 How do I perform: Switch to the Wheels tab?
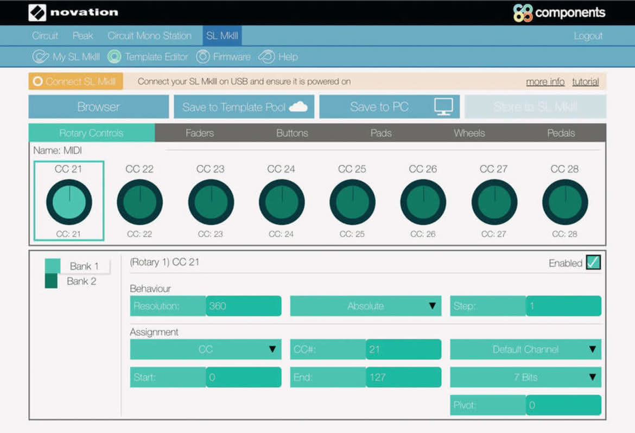pos(469,133)
